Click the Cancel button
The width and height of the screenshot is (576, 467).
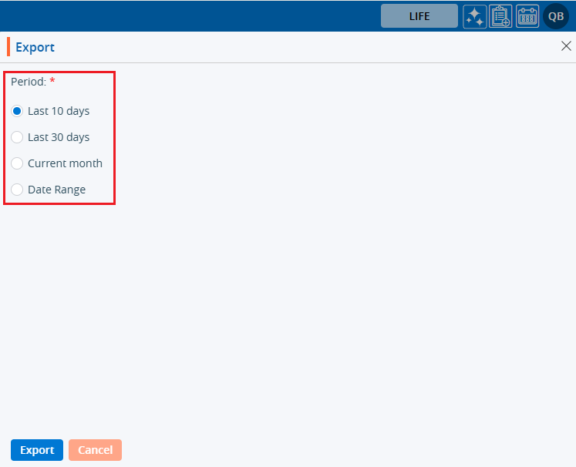(x=95, y=450)
